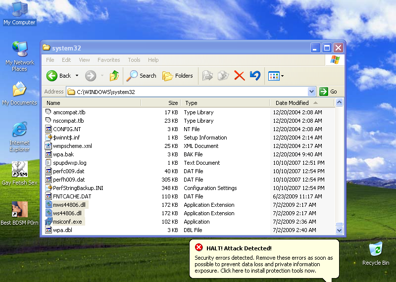Viewport: 396px width, 282px height.
Task: Open the Edit menu
Action: tap(66, 60)
